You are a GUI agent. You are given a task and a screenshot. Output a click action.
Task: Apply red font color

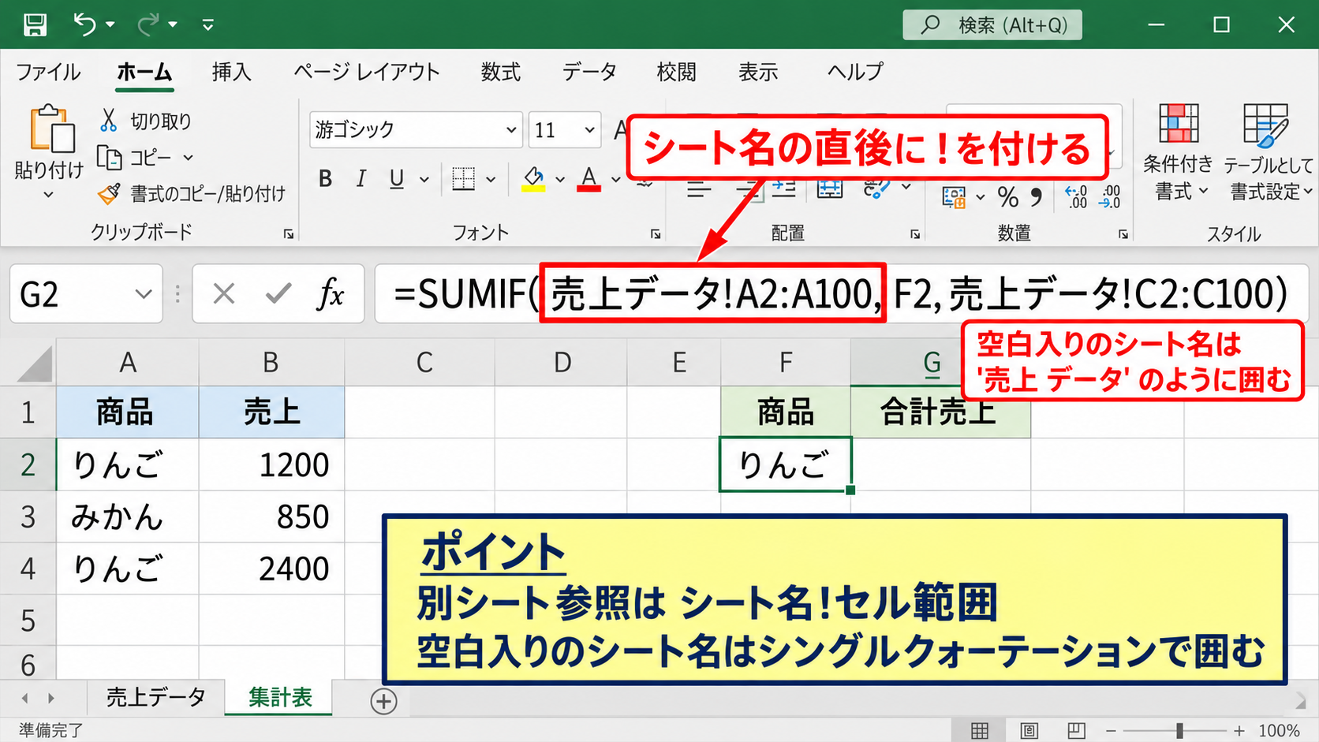[x=589, y=179]
